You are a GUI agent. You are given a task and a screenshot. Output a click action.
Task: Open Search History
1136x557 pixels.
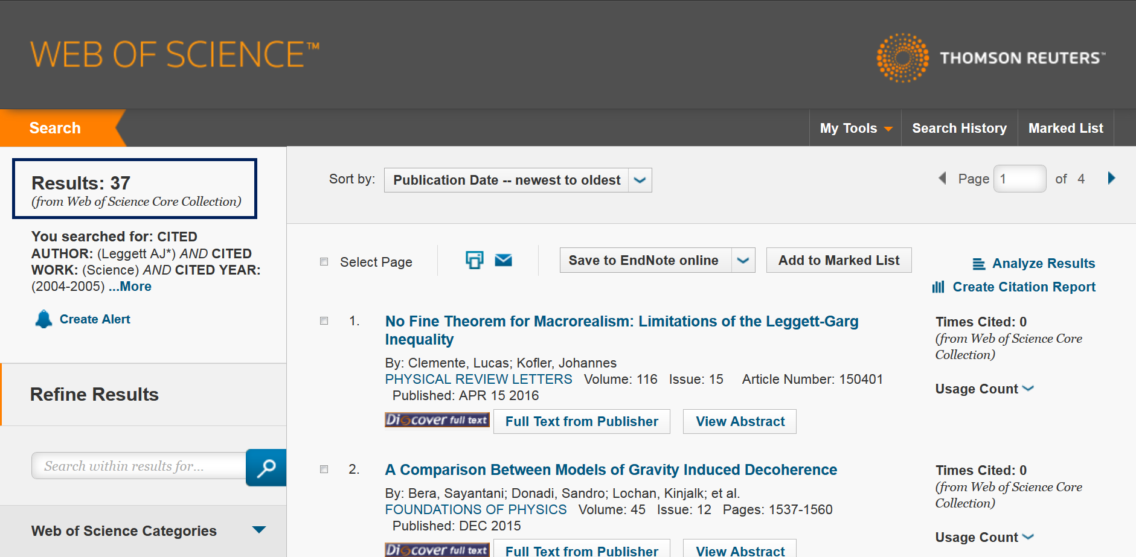point(959,128)
